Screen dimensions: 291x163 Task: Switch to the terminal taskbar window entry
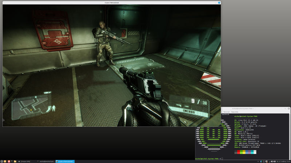click(45, 161)
